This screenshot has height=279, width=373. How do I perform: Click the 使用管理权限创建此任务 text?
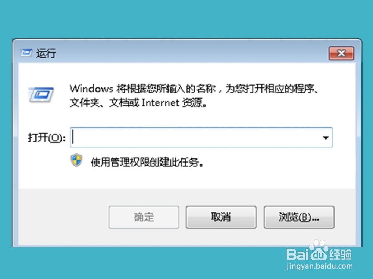click(147, 163)
